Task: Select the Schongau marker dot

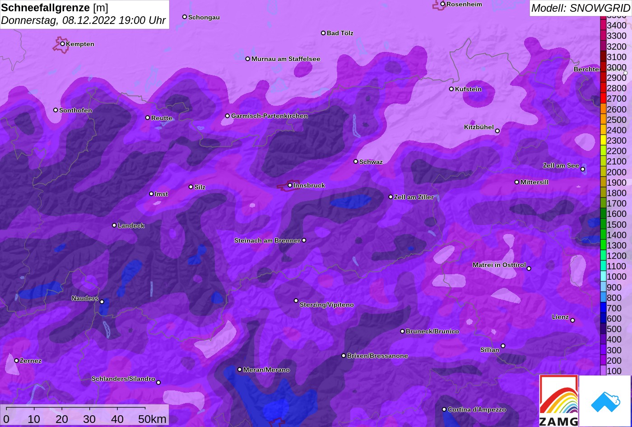Action: (x=185, y=17)
